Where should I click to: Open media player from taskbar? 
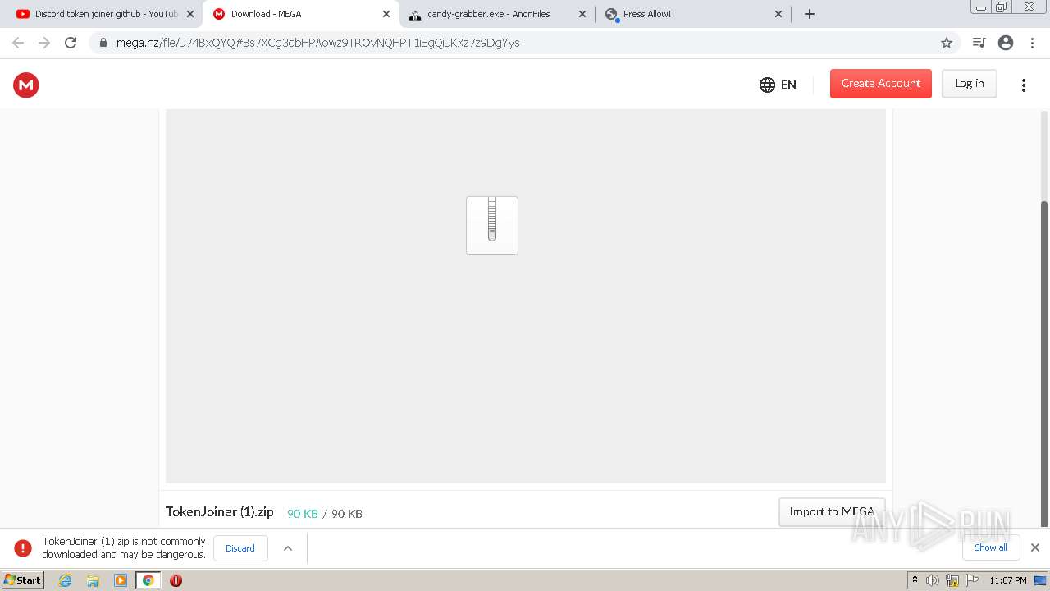(121, 580)
